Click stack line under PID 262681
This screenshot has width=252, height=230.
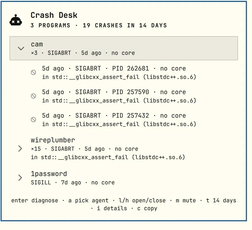(x=119, y=77)
